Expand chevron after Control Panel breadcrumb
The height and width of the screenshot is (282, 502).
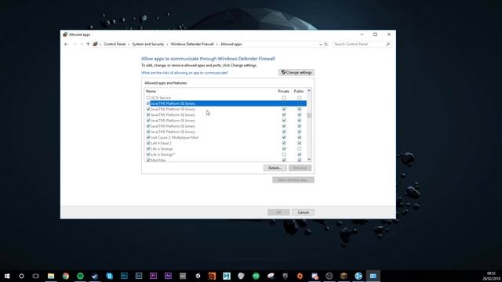[x=129, y=44]
